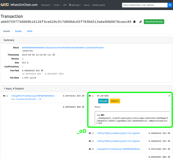
Task: Click the 1 Input, 4 Outputs header
Action: click(x=86, y=89)
